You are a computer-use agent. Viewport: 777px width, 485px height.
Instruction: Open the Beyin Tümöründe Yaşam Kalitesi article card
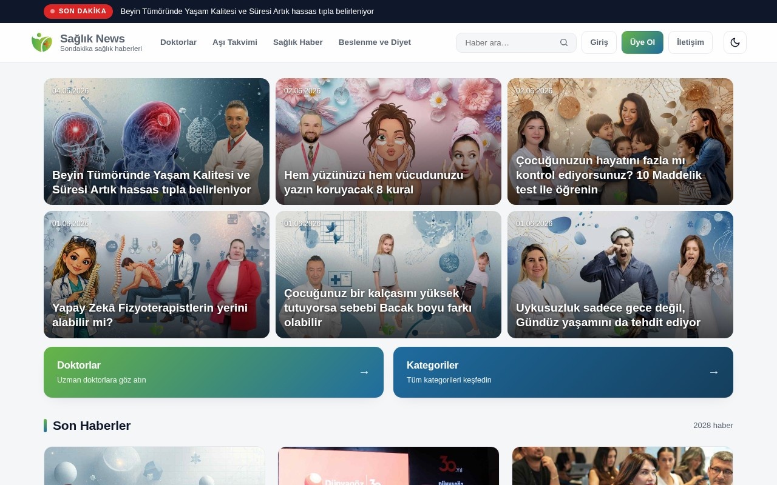pyautogui.click(x=157, y=141)
